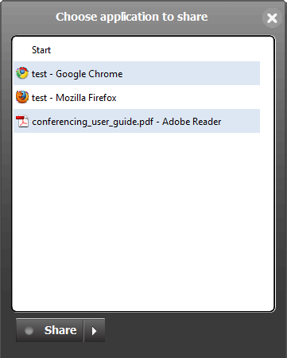The image size is (287, 358).
Task: Select conferencing_user_guide.pdf - Adobe Reader entry
Action: click(137, 121)
